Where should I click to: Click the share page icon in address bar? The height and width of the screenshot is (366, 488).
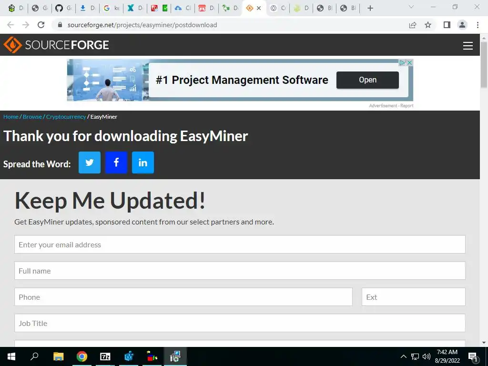click(x=413, y=25)
